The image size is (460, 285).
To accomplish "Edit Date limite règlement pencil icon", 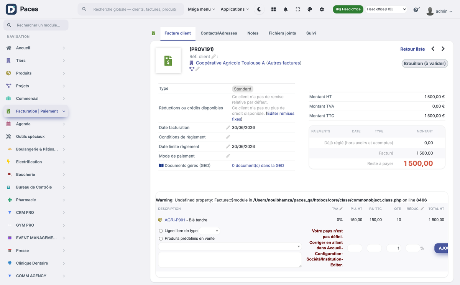I will pyautogui.click(x=228, y=147).
